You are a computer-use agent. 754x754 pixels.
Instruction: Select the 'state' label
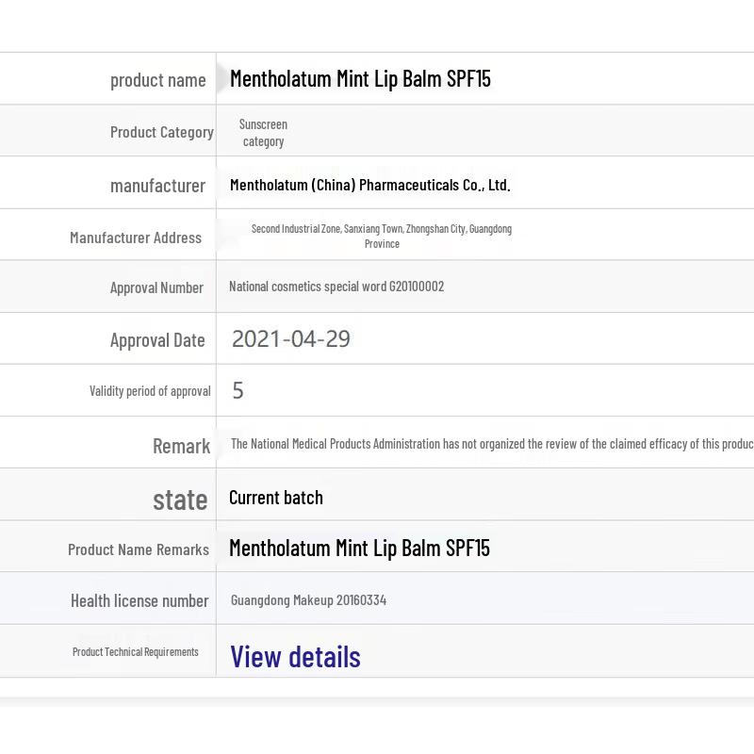(180, 500)
